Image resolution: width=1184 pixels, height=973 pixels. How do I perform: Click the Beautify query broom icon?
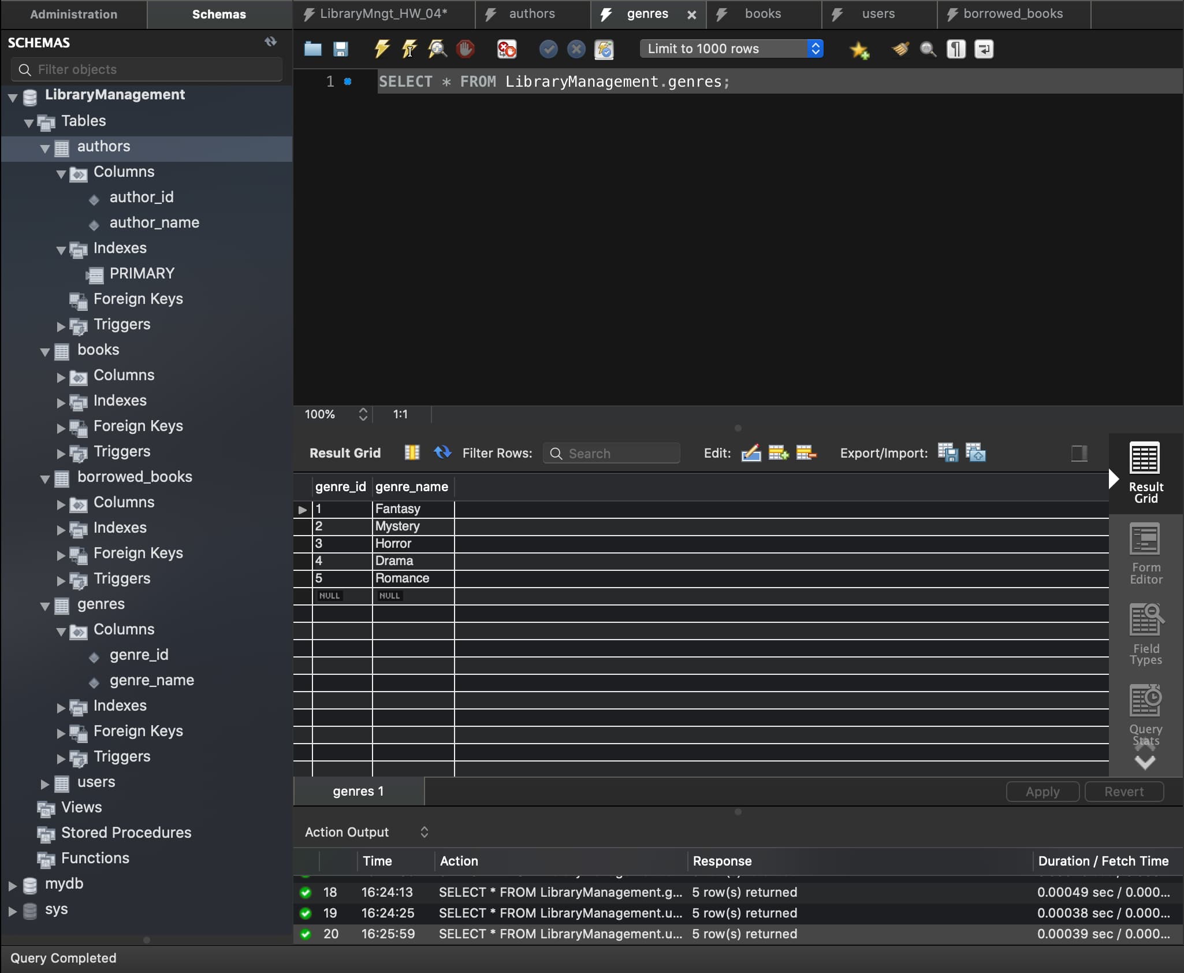(x=900, y=49)
